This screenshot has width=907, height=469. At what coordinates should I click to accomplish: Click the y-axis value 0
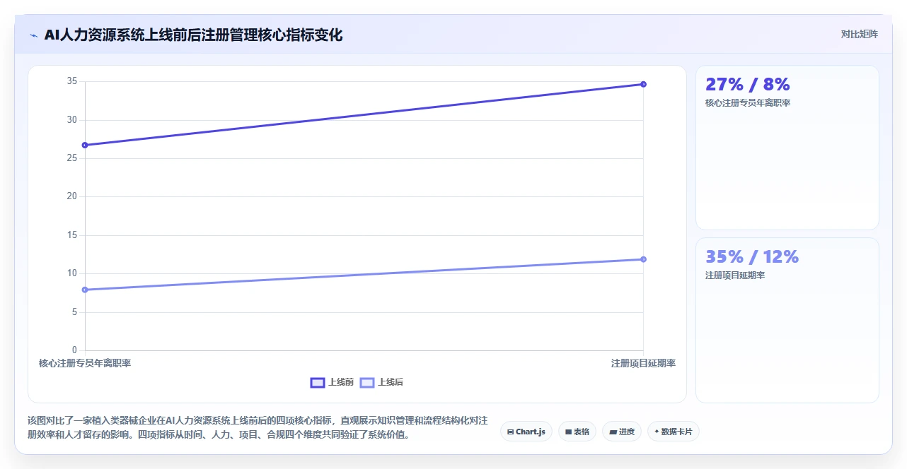click(x=74, y=350)
